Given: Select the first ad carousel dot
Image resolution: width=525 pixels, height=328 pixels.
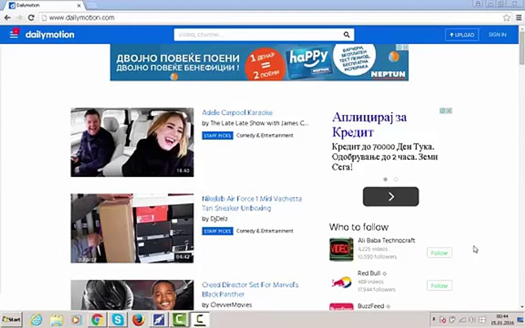Looking at the screenshot, I should 386,179.
